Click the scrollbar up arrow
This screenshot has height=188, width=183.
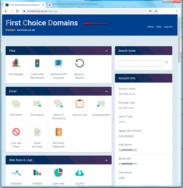coord(179,16)
